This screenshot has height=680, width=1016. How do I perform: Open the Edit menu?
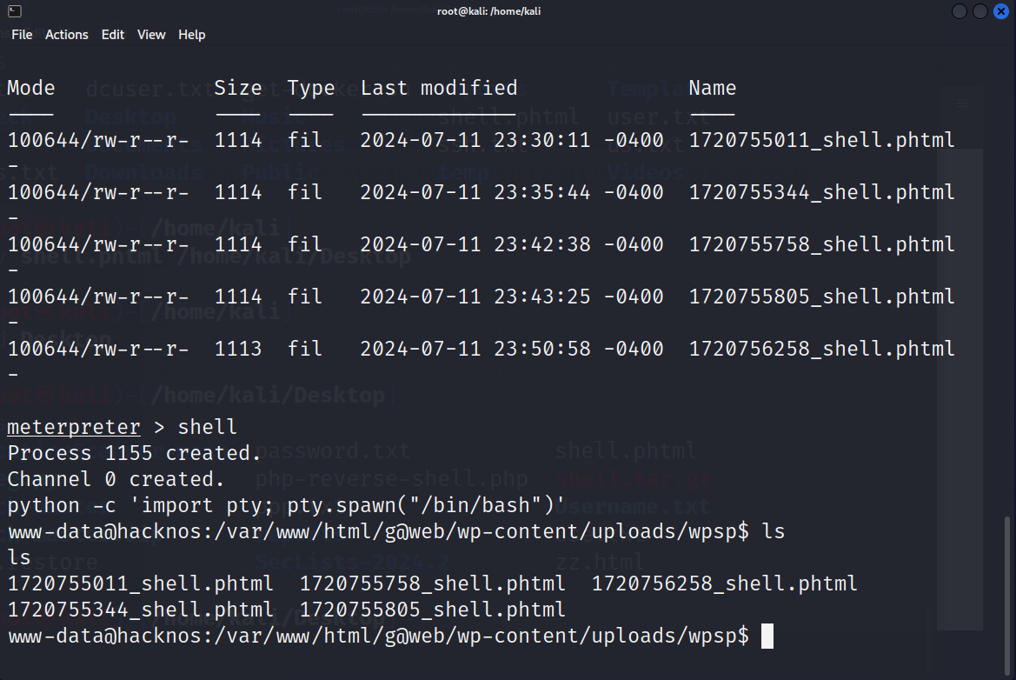pyautogui.click(x=112, y=35)
